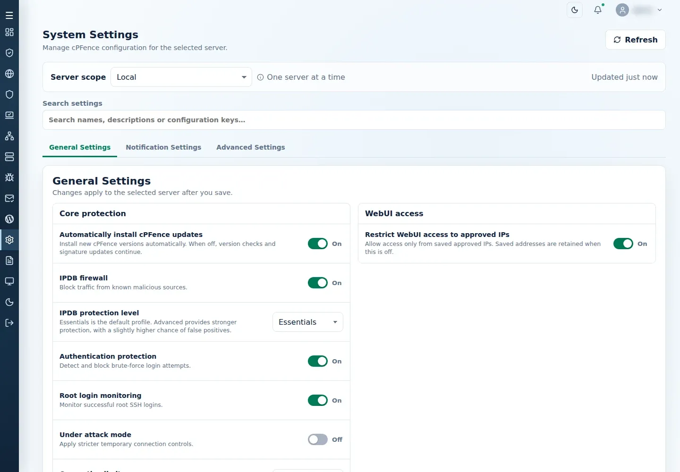Disable the IPDB firewall toggle

coord(318,283)
